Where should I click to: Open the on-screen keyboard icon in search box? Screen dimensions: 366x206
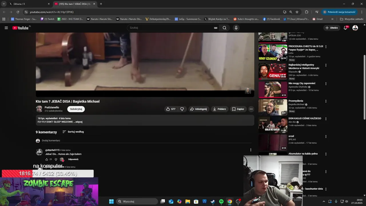tap(216, 28)
